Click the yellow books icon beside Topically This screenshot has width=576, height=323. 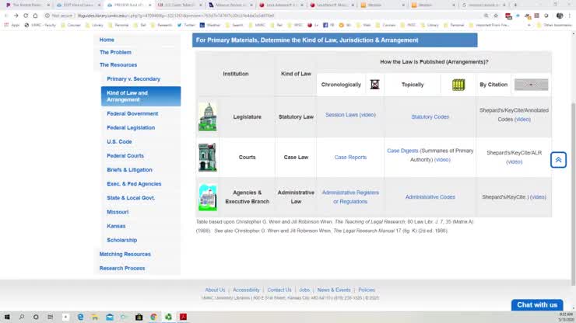click(458, 85)
